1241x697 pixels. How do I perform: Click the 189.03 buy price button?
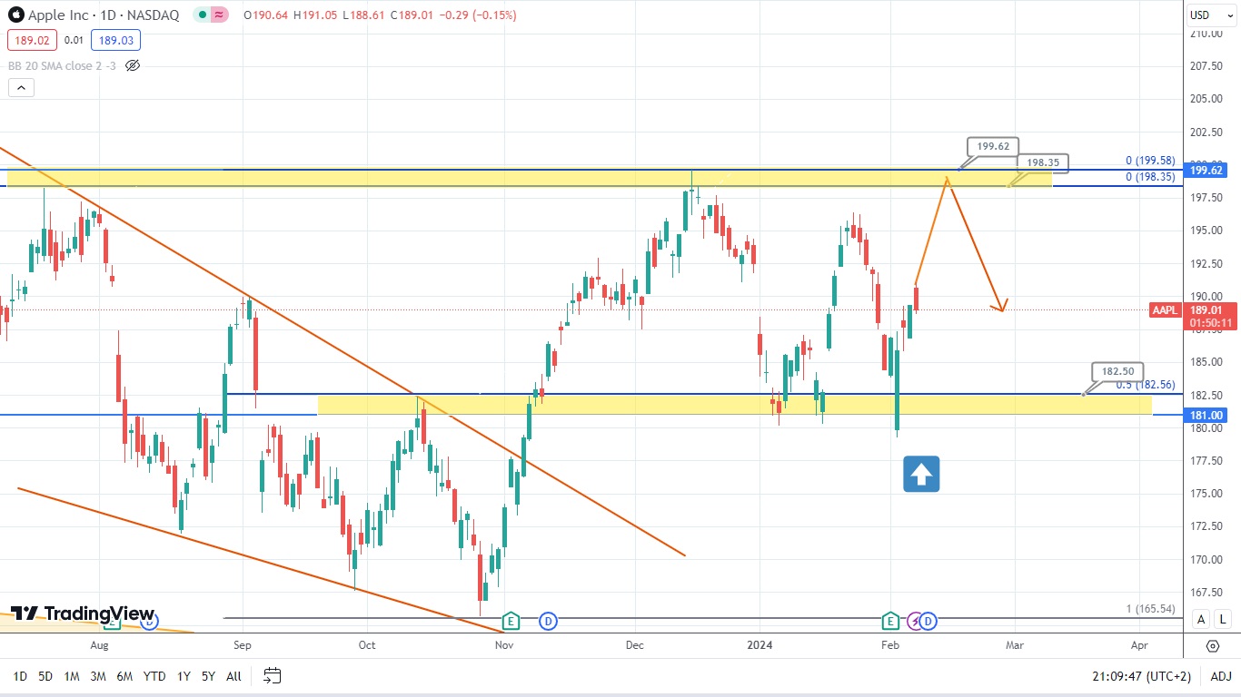tap(116, 40)
